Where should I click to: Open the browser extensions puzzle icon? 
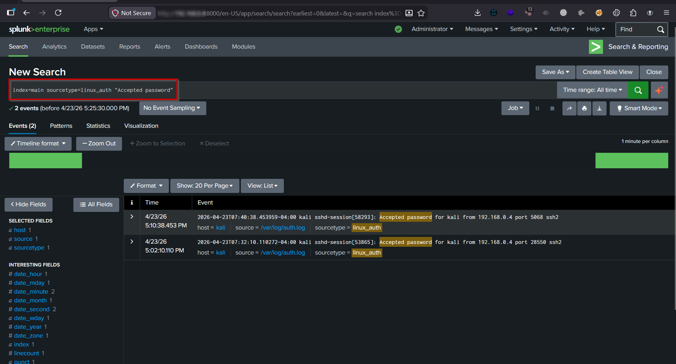(x=633, y=13)
